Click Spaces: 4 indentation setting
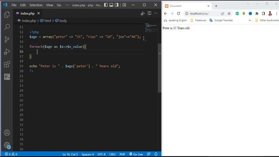Viewport: 279px width, 157px height. click(88, 154)
